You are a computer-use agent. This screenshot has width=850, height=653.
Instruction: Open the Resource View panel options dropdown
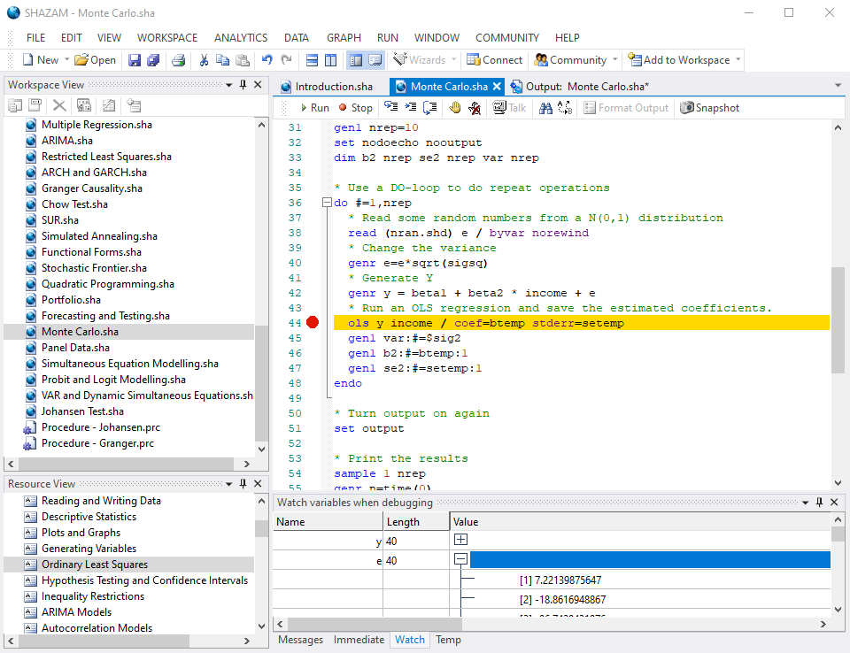click(x=228, y=484)
